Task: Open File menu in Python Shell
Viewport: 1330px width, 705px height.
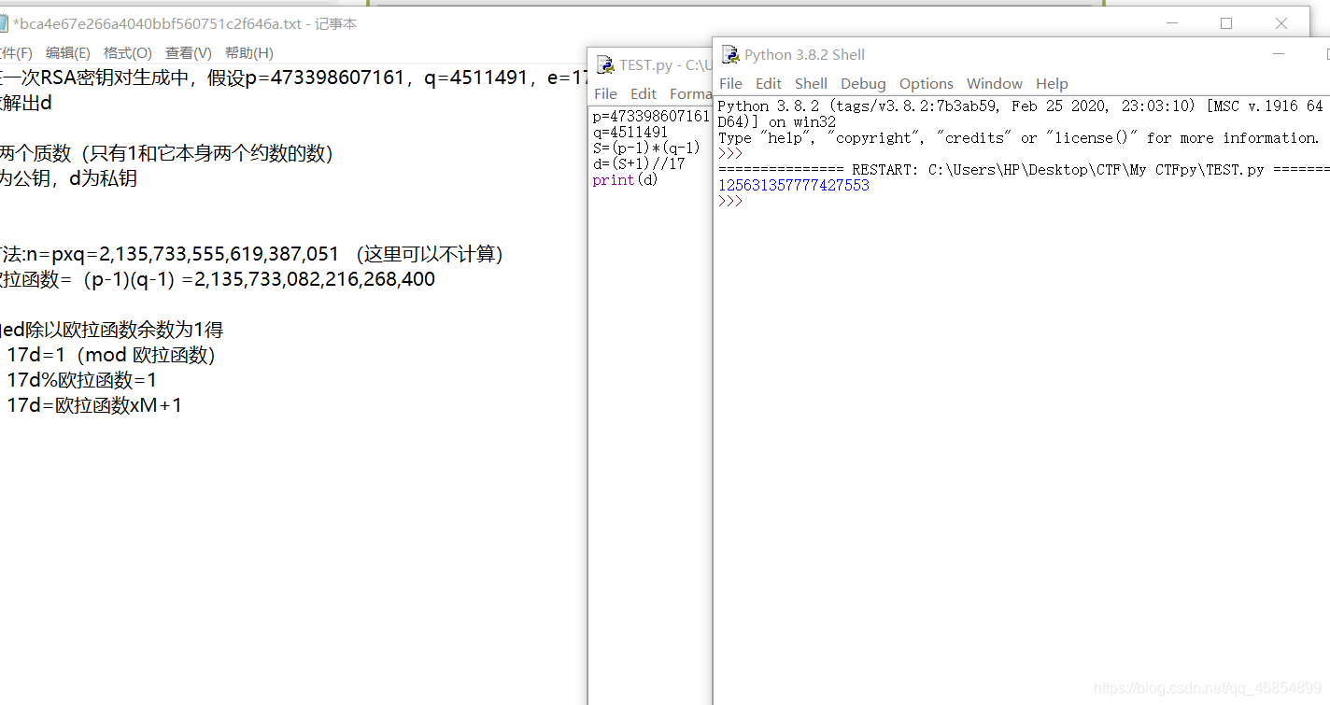Action: coord(730,83)
